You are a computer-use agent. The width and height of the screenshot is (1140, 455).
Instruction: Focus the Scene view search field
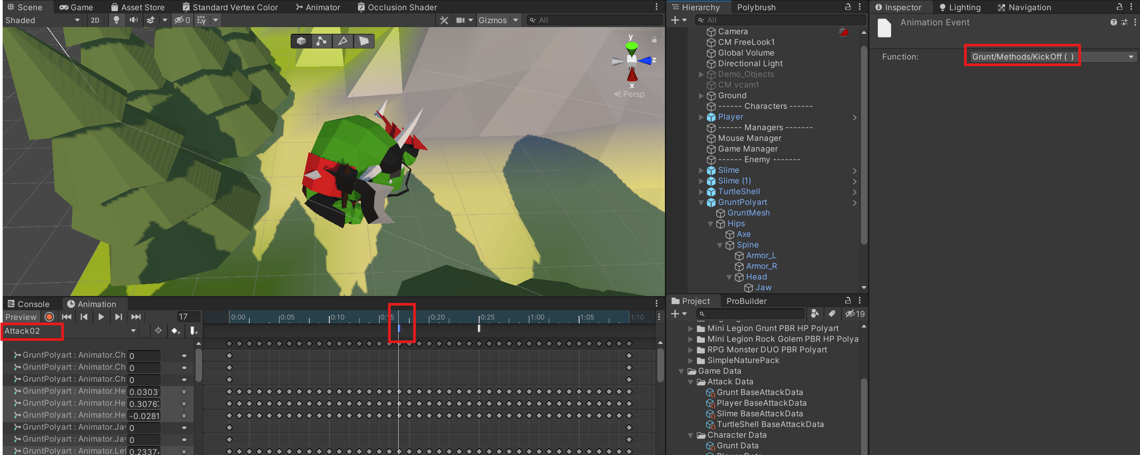point(594,20)
